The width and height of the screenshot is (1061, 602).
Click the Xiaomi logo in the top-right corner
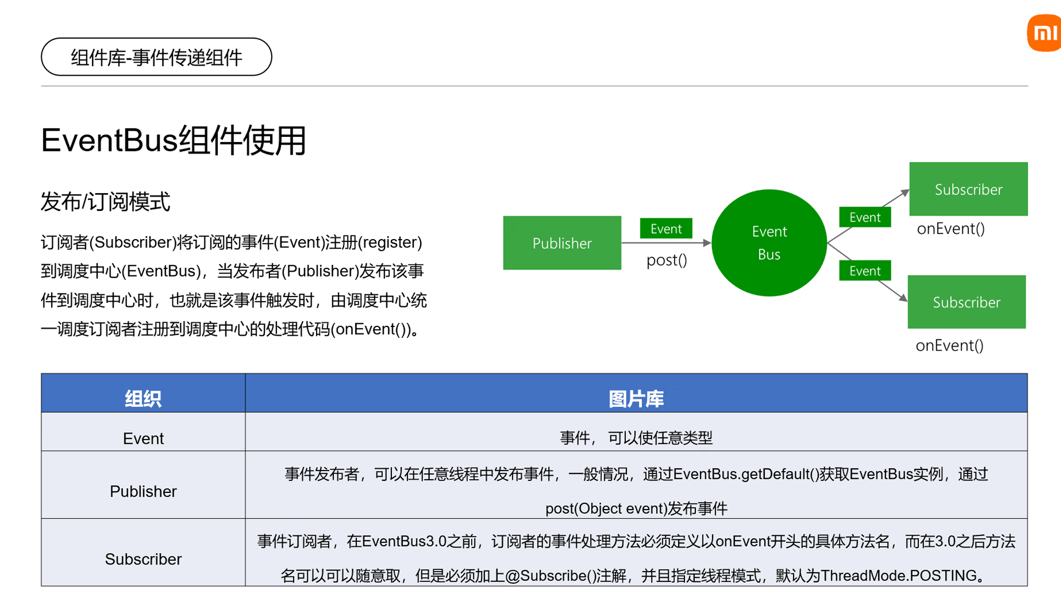[x=1043, y=32]
